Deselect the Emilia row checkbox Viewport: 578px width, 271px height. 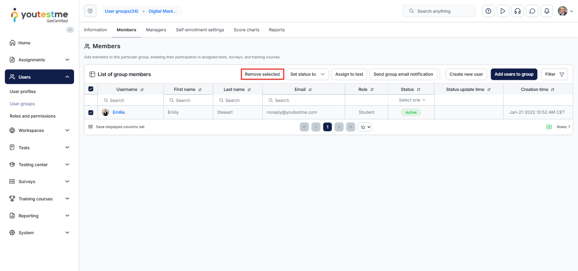(x=91, y=112)
